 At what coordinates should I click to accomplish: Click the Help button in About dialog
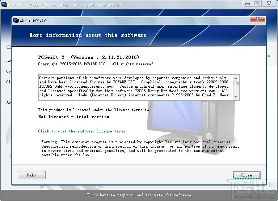coord(31,175)
